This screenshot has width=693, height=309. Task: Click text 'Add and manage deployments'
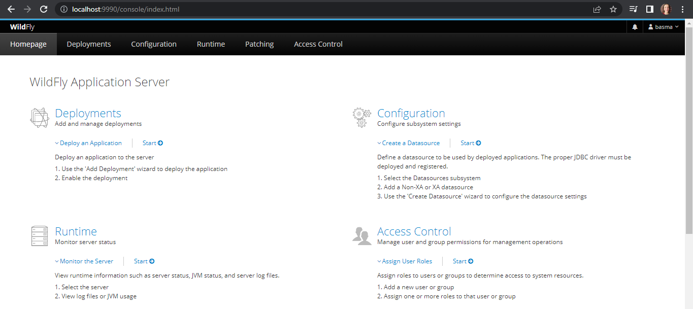pyautogui.click(x=98, y=124)
